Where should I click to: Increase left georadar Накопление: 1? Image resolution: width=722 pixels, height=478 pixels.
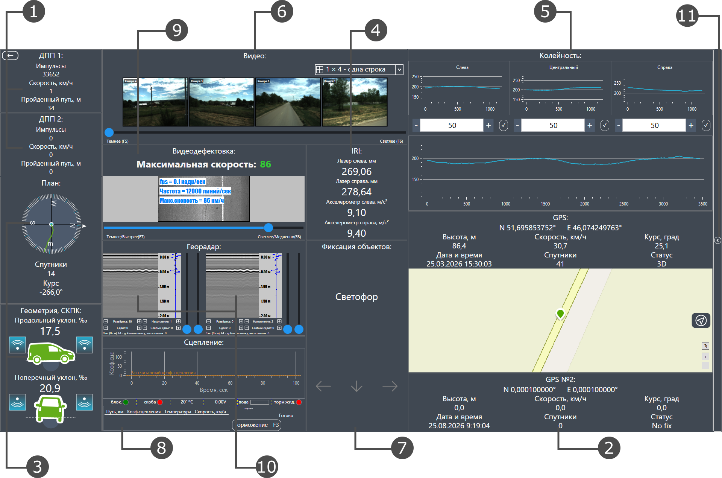178,321
